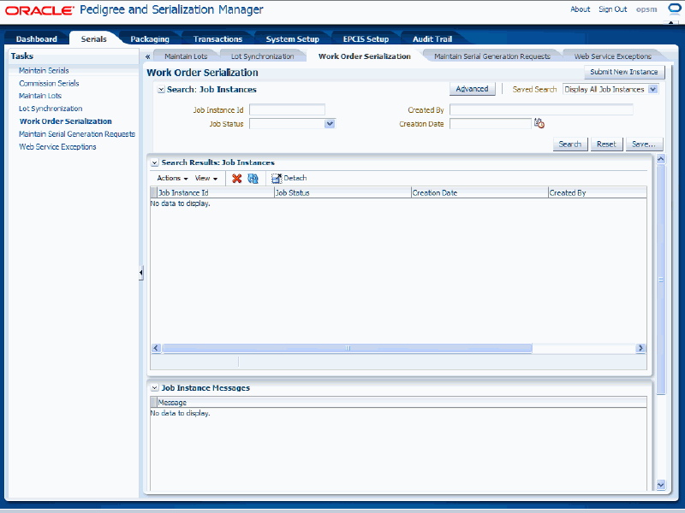Sort by the Creation Date column header
The image size is (685, 513).
[479, 193]
